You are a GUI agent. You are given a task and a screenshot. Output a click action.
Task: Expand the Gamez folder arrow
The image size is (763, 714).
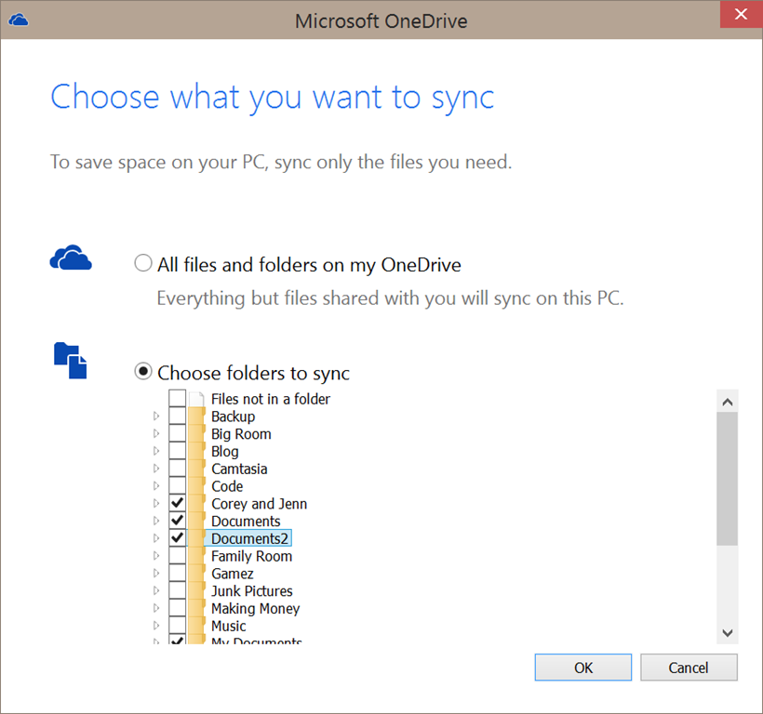coord(156,573)
